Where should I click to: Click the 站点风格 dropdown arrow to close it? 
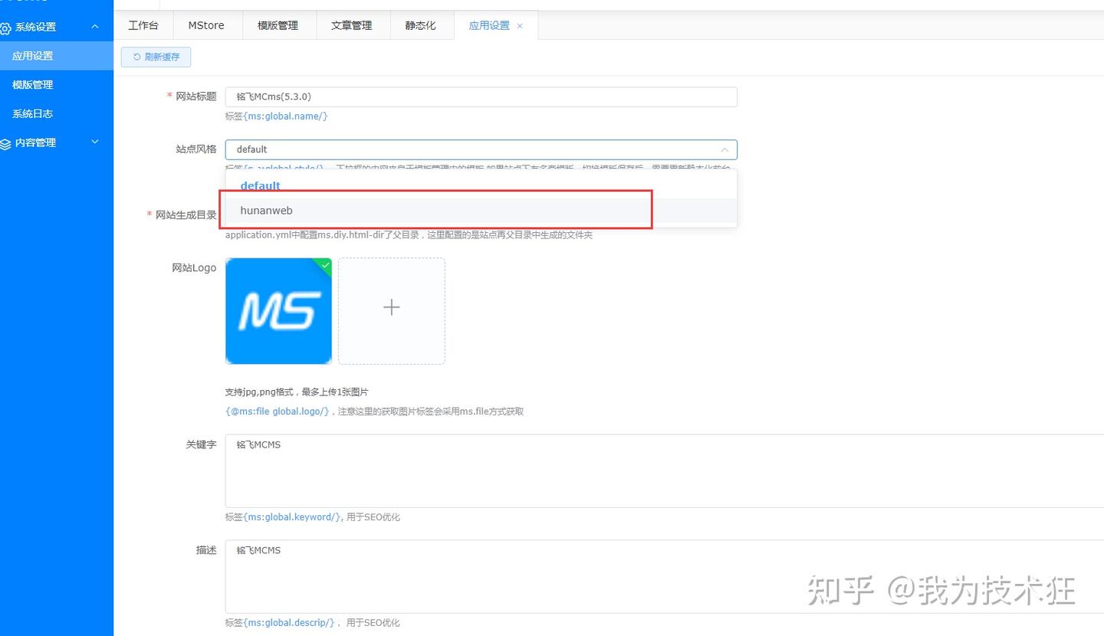(x=724, y=149)
